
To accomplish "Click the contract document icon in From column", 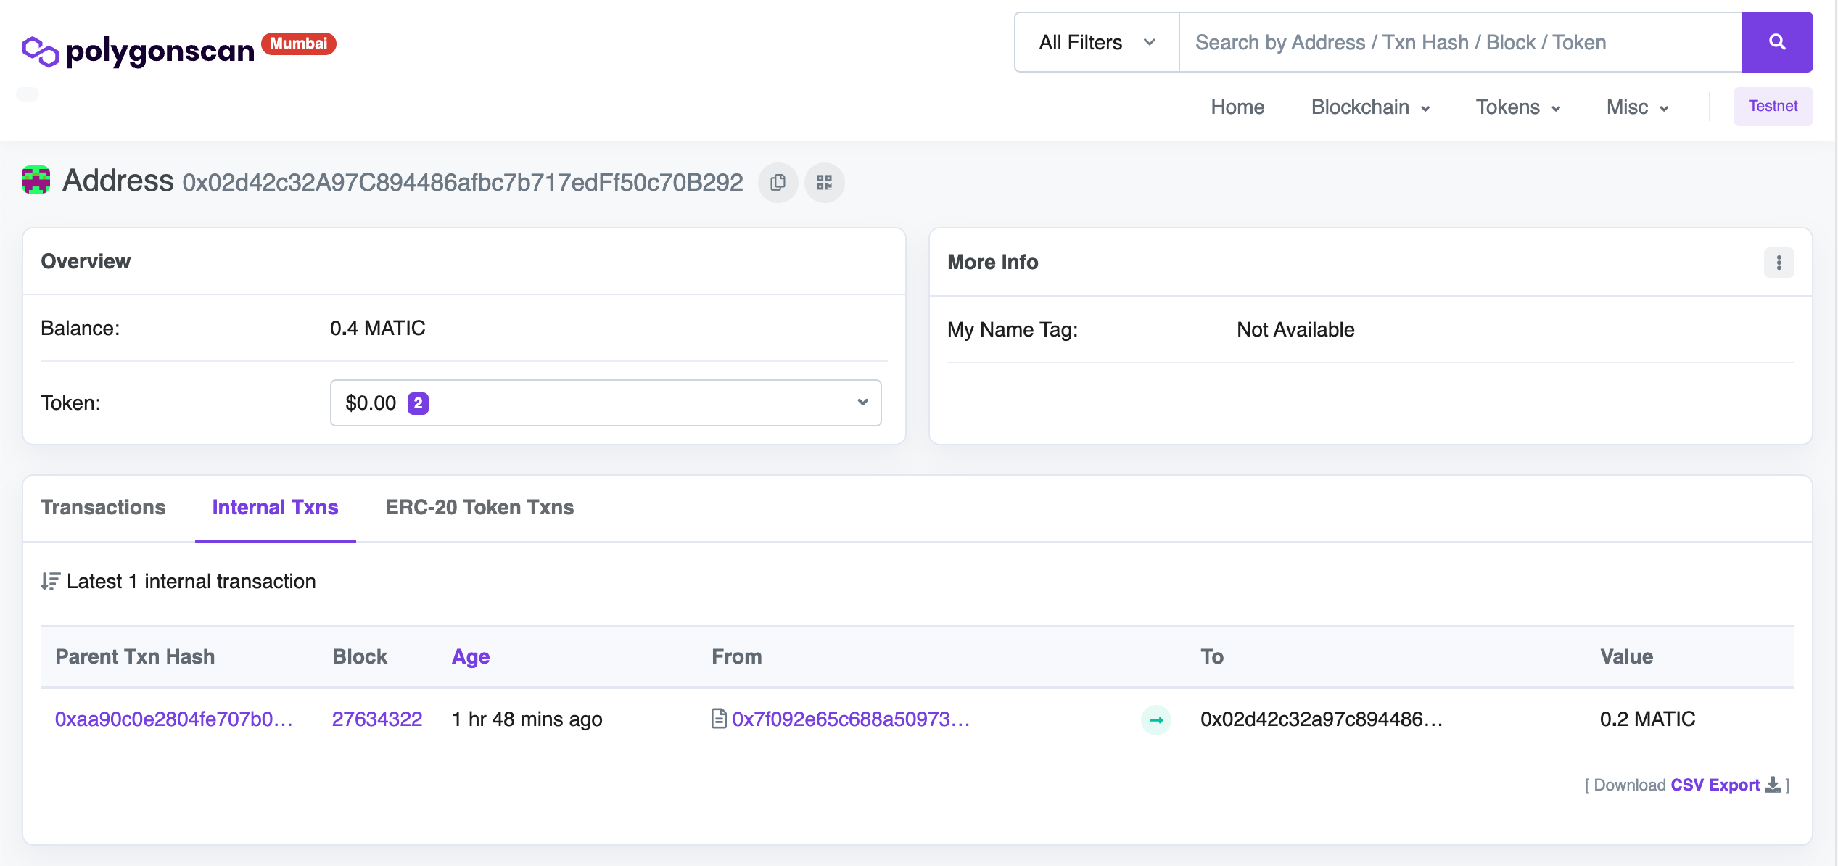I will (x=718, y=719).
